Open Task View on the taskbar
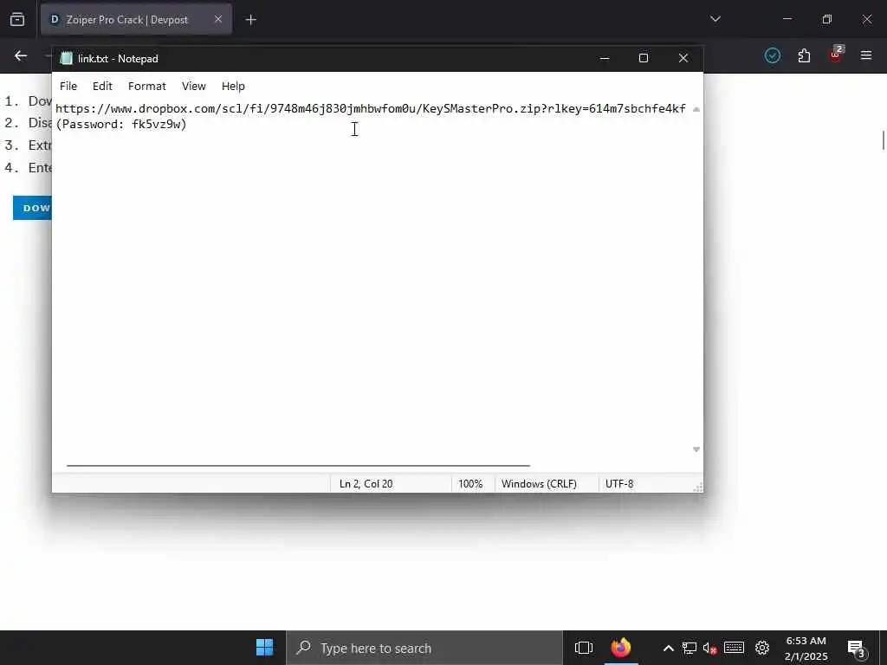887x665 pixels. pyautogui.click(x=583, y=648)
